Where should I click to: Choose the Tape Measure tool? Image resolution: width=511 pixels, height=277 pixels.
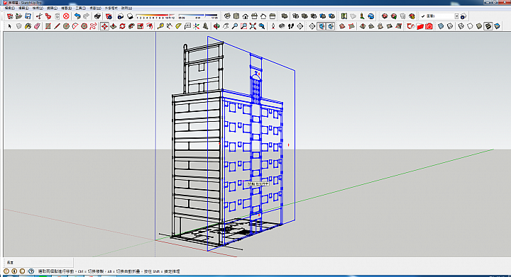click(x=160, y=26)
